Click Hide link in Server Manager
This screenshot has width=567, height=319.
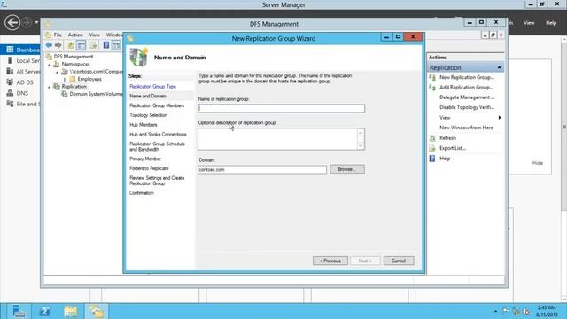[538, 163]
